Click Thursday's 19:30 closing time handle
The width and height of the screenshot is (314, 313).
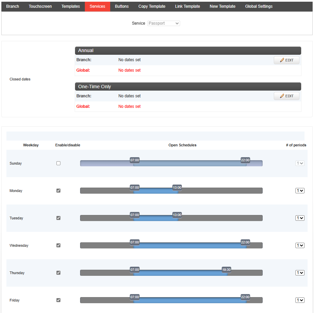pyautogui.click(x=226, y=270)
